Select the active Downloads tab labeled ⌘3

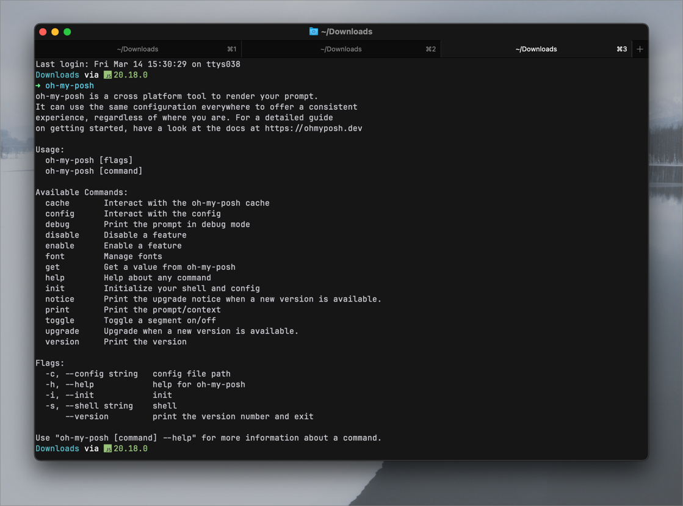tap(537, 49)
